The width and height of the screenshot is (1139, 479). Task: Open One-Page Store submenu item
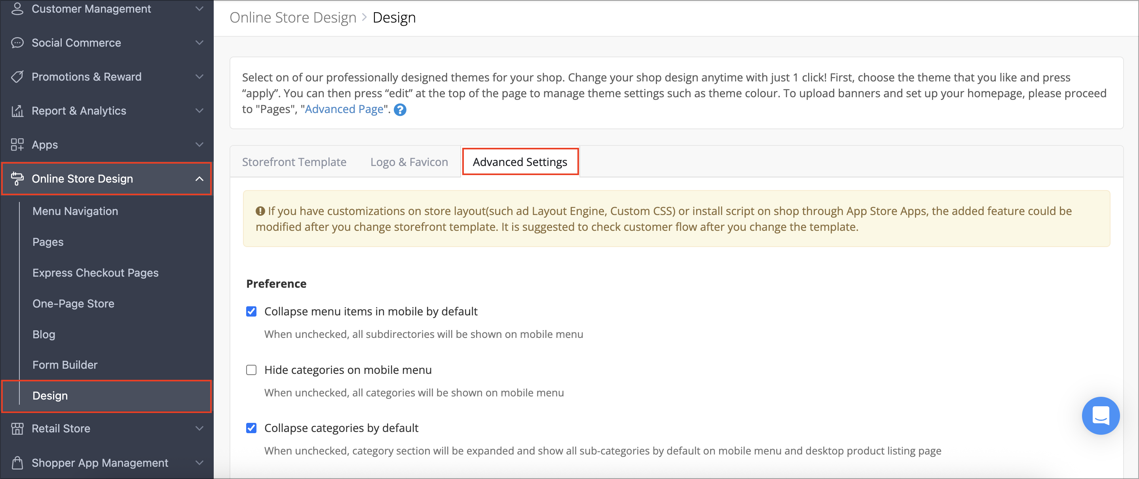pos(73,304)
